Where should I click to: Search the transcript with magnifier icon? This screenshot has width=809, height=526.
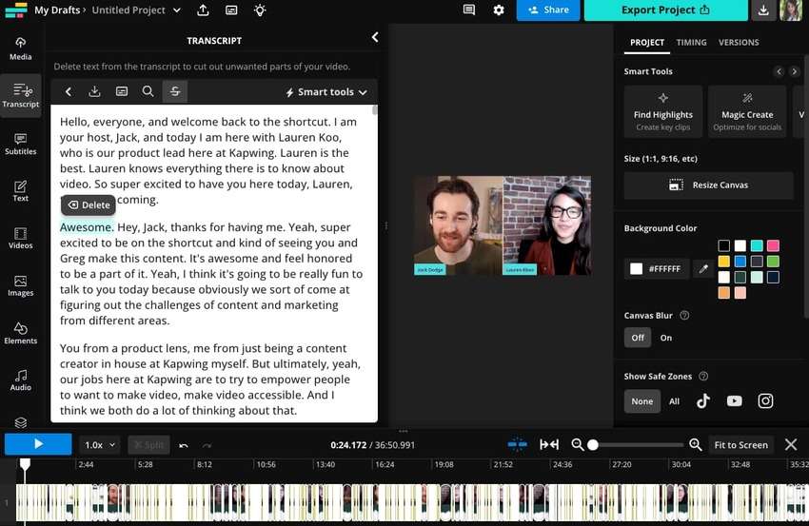click(x=148, y=92)
